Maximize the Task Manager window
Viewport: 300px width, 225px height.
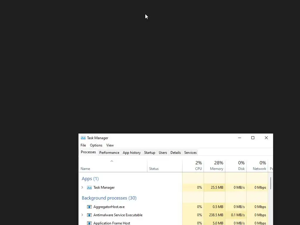(253, 138)
